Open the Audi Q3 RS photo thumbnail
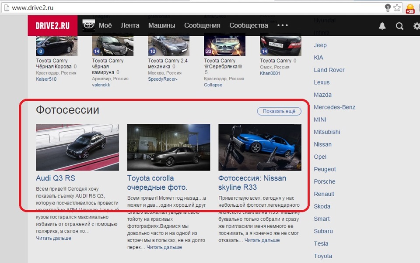This screenshot has width=420, height=263. 77,147
